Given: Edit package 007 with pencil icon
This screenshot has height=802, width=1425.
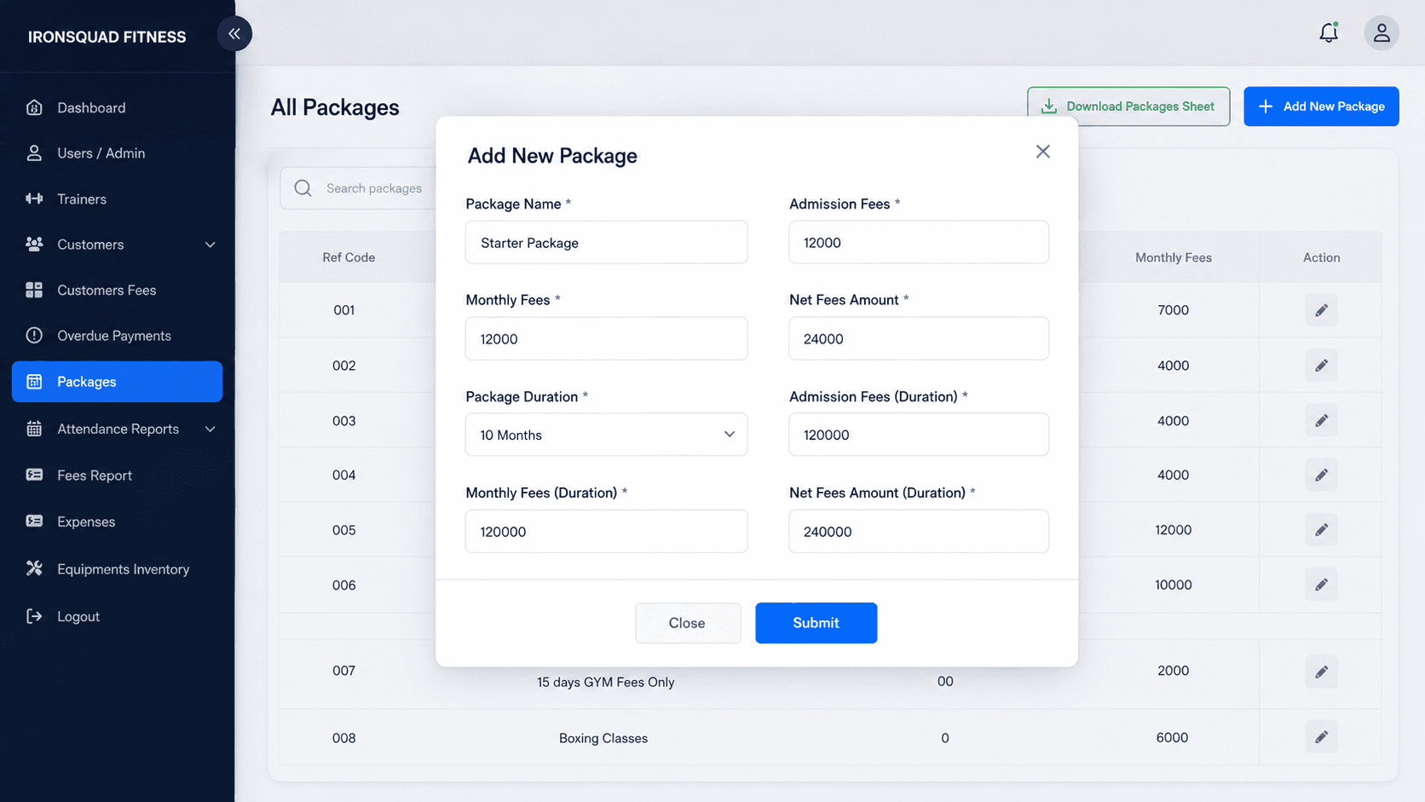Looking at the screenshot, I should 1321,672.
